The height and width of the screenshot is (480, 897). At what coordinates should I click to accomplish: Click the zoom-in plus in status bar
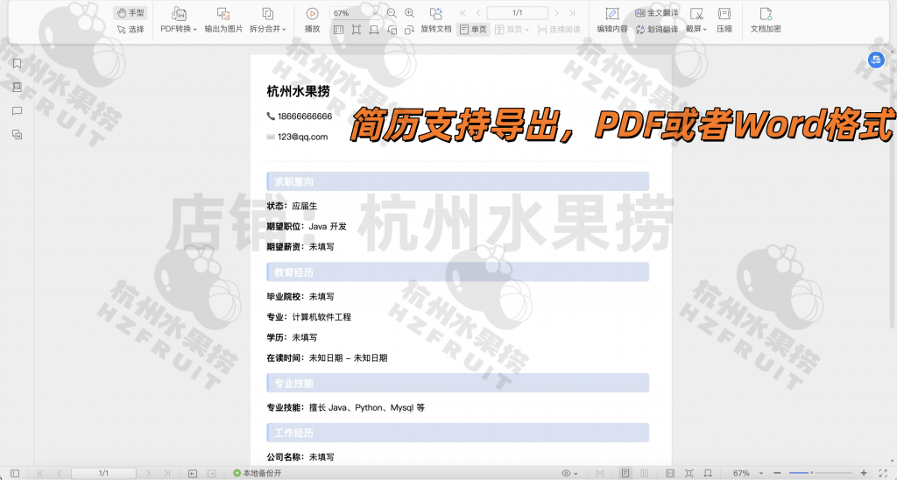tap(864, 473)
